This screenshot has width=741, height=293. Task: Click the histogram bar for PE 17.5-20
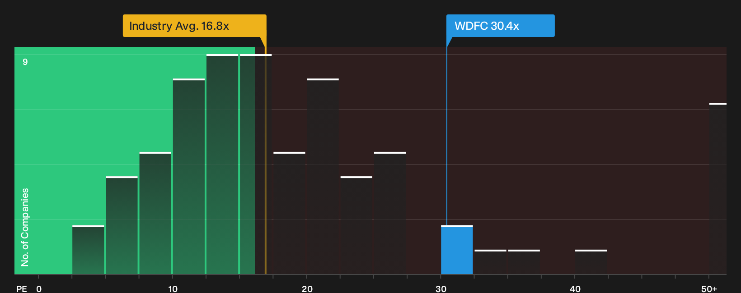coord(289,213)
